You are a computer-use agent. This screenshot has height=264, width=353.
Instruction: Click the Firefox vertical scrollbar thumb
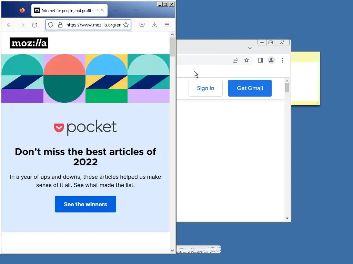(172, 47)
